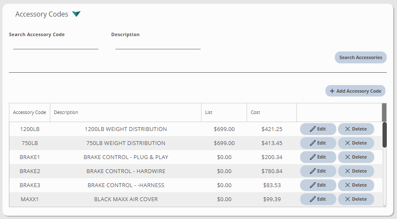The image size is (397, 219).
Task: Select the 1200LB code cell
Action: tap(30, 129)
